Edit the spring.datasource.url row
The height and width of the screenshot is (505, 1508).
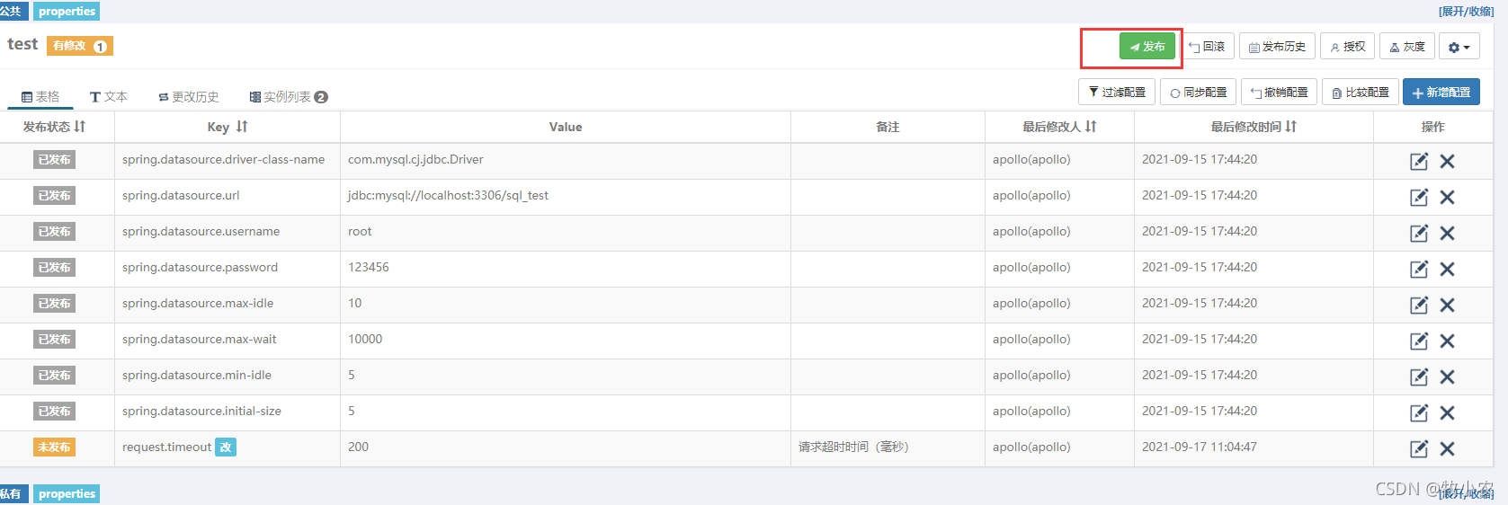(1419, 197)
